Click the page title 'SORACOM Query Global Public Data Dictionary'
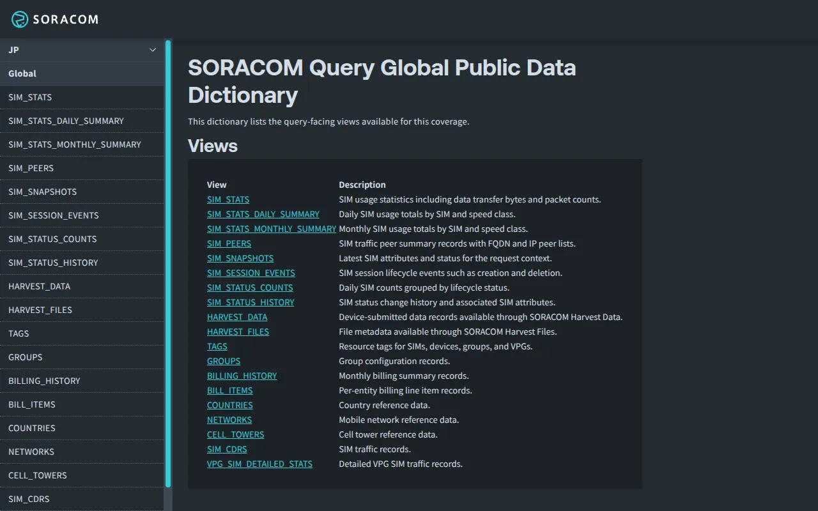 pos(382,81)
